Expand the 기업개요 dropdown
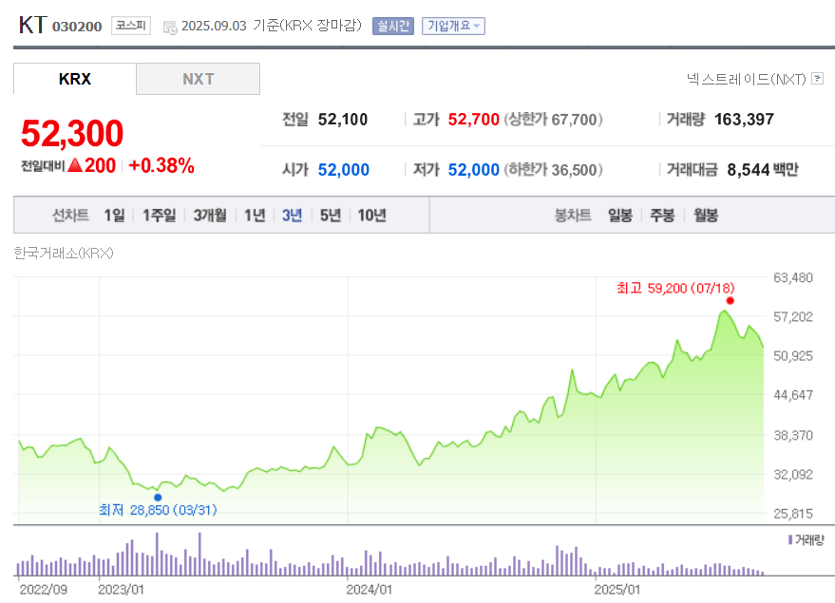 click(x=453, y=26)
